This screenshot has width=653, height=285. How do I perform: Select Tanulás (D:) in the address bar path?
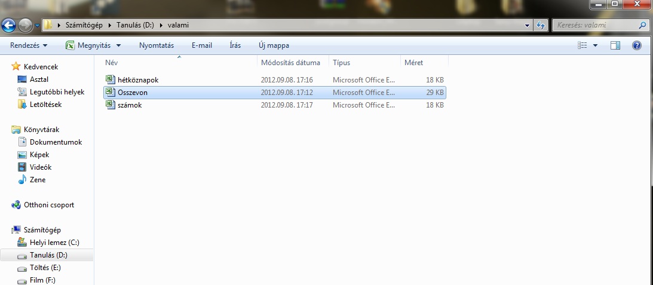(136, 25)
